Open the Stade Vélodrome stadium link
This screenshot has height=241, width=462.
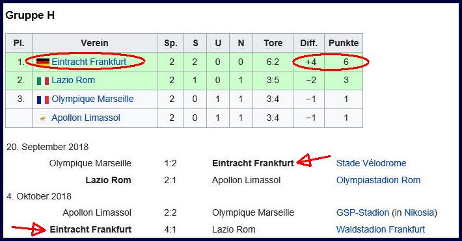(371, 163)
